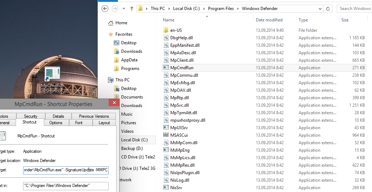The image size is (372, 192).
Task: Open Backup (D:) drive in navigation pane
Action: pyautogui.click(x=132, y=148)
